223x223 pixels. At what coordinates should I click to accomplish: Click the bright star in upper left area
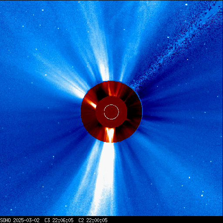coord(43,10)
